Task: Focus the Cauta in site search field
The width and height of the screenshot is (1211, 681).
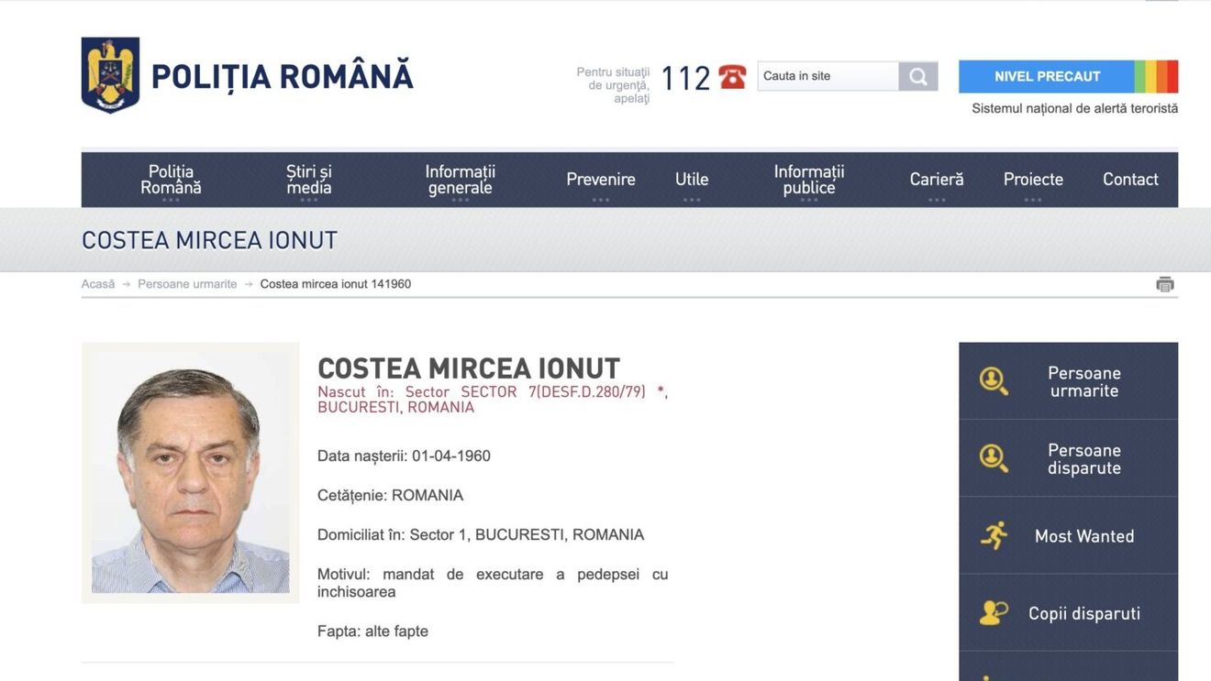Action: coord(828,76)
